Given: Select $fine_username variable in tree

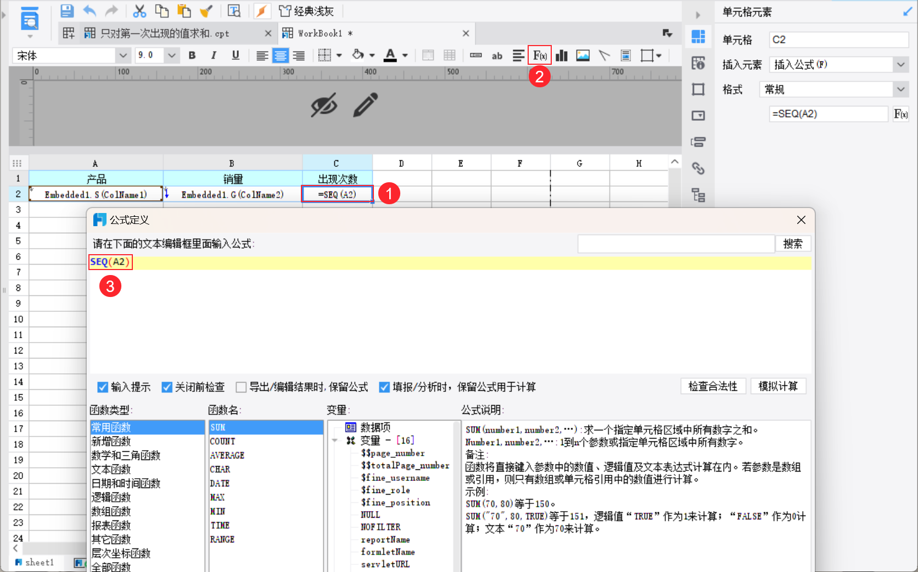Looking at the screenshot, I should click(x=395, y=478).
